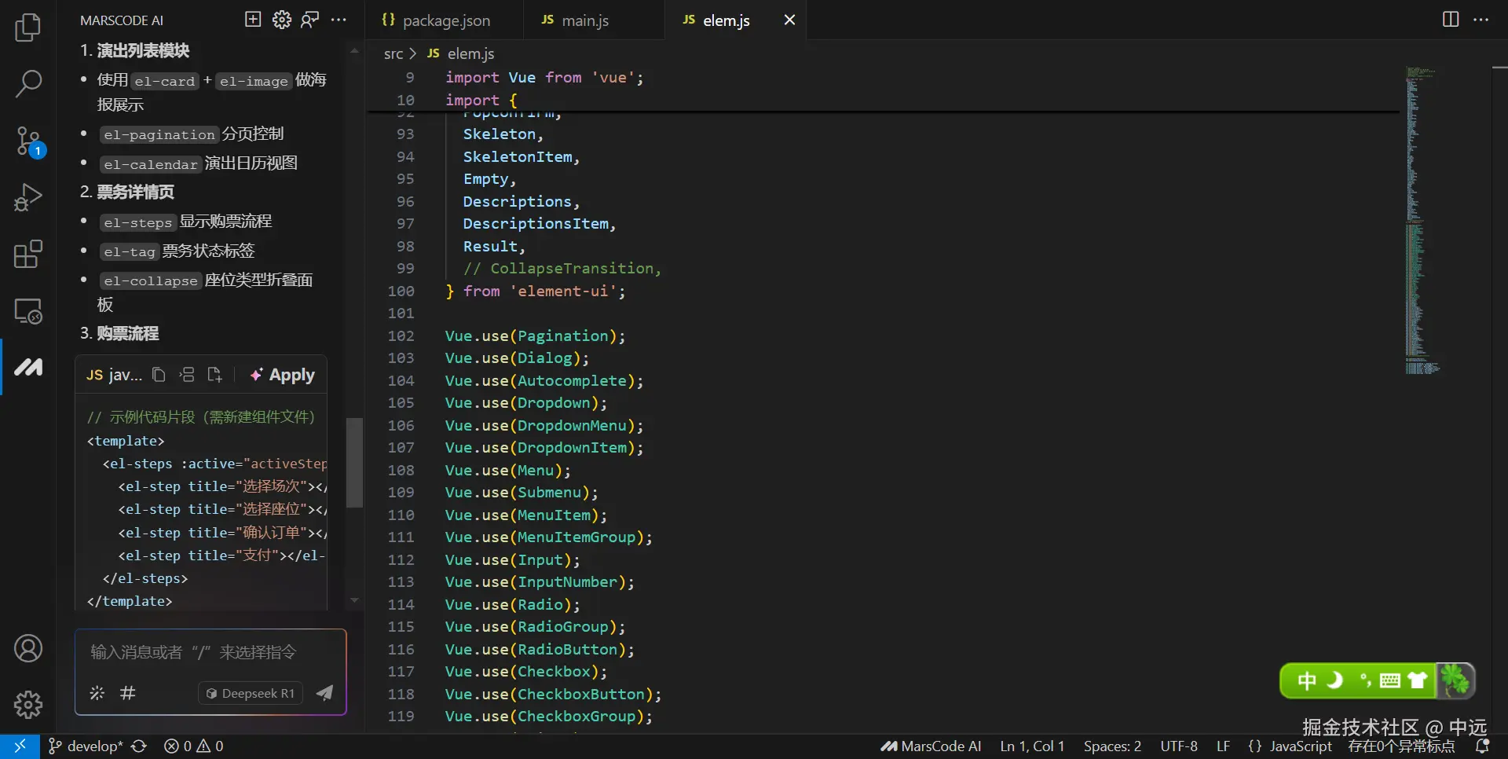
Task: Toggle Chinese/English input mode in IME bar
Action: coord(1306,680)
